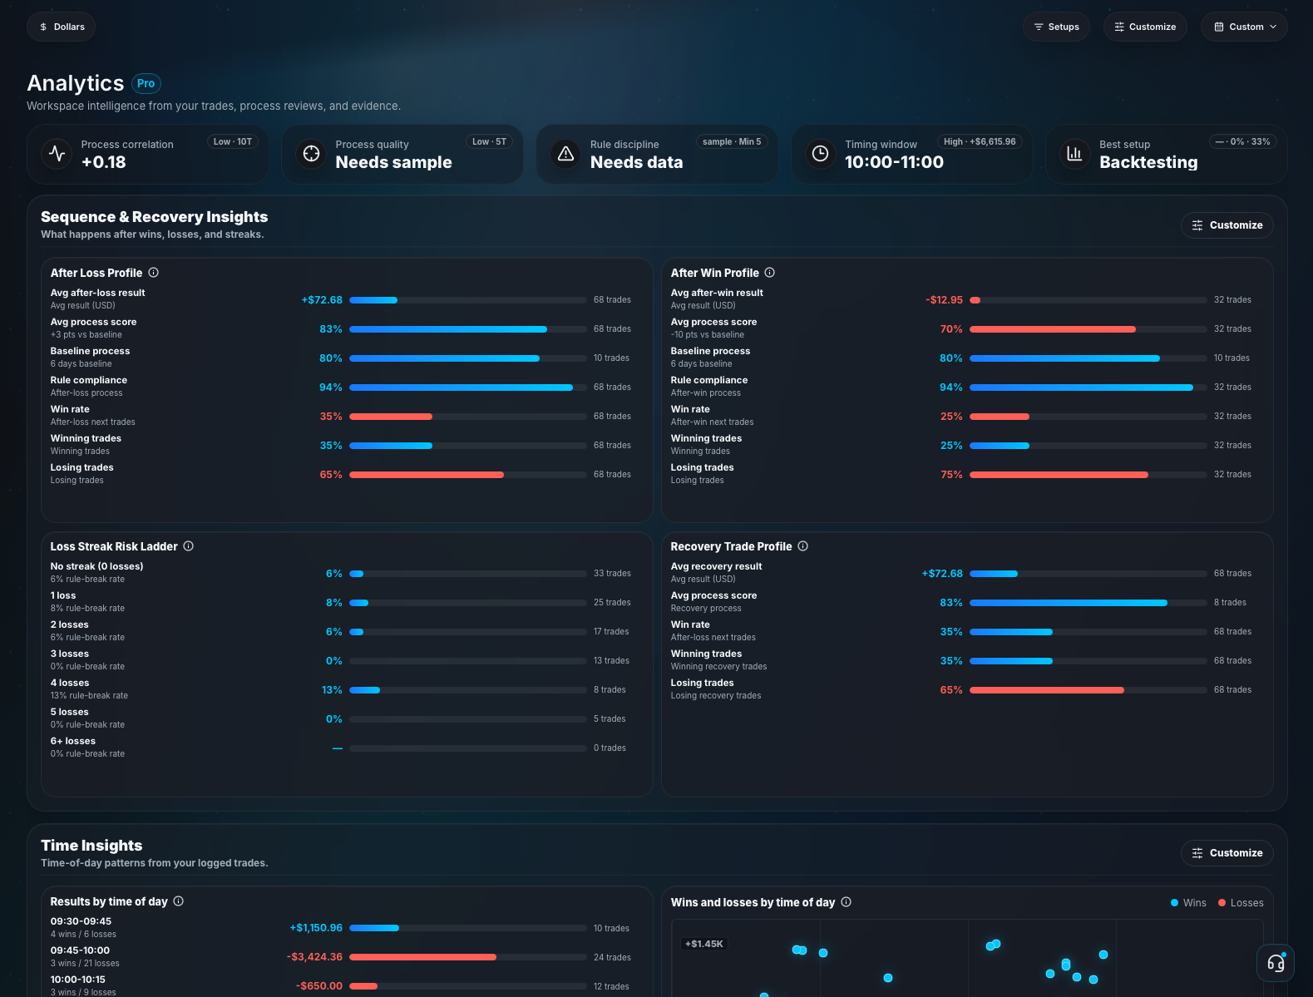Open the Timing window 10:00-11:00 card
This screenshot has width=1313, height=997.
click(x=911, y=155)
